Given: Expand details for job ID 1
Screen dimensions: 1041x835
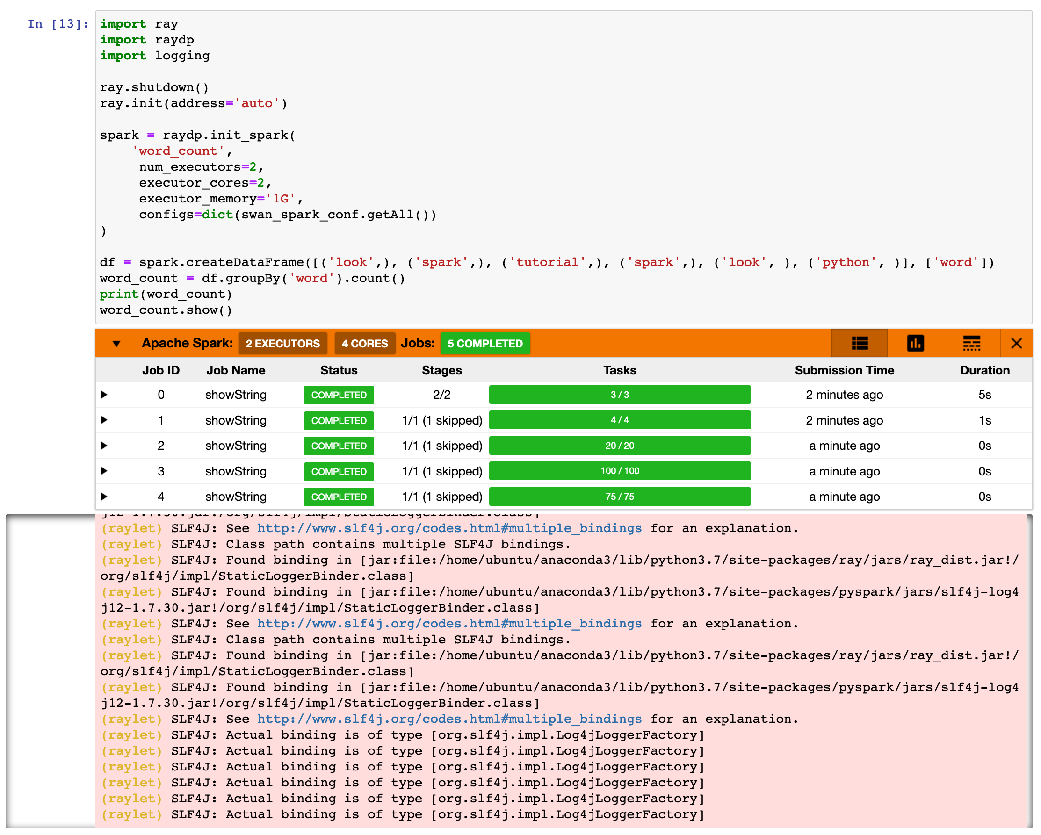Looking at the screenshot, I should pos(104,420).
